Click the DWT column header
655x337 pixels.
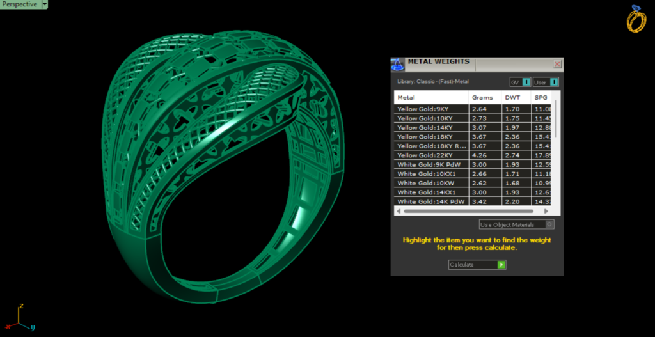[513, 98]
